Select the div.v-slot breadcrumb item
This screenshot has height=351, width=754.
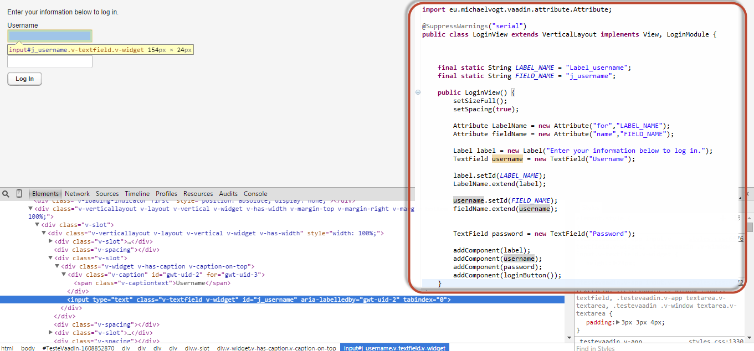(197, 348)
